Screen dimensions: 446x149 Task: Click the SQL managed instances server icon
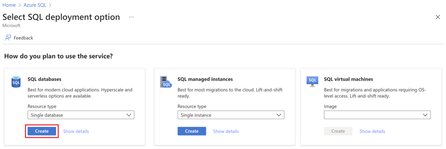166,82
